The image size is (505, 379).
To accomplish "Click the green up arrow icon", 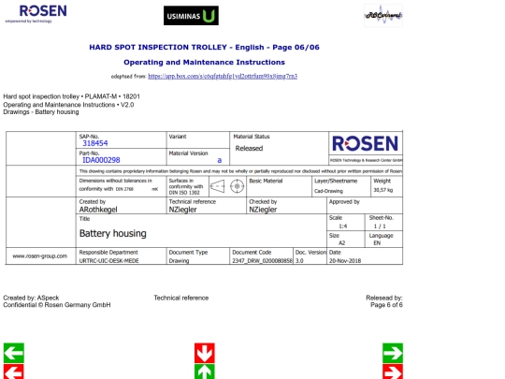I will point(205,372).
